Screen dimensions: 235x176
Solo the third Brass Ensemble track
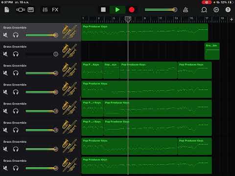point(16,73)
